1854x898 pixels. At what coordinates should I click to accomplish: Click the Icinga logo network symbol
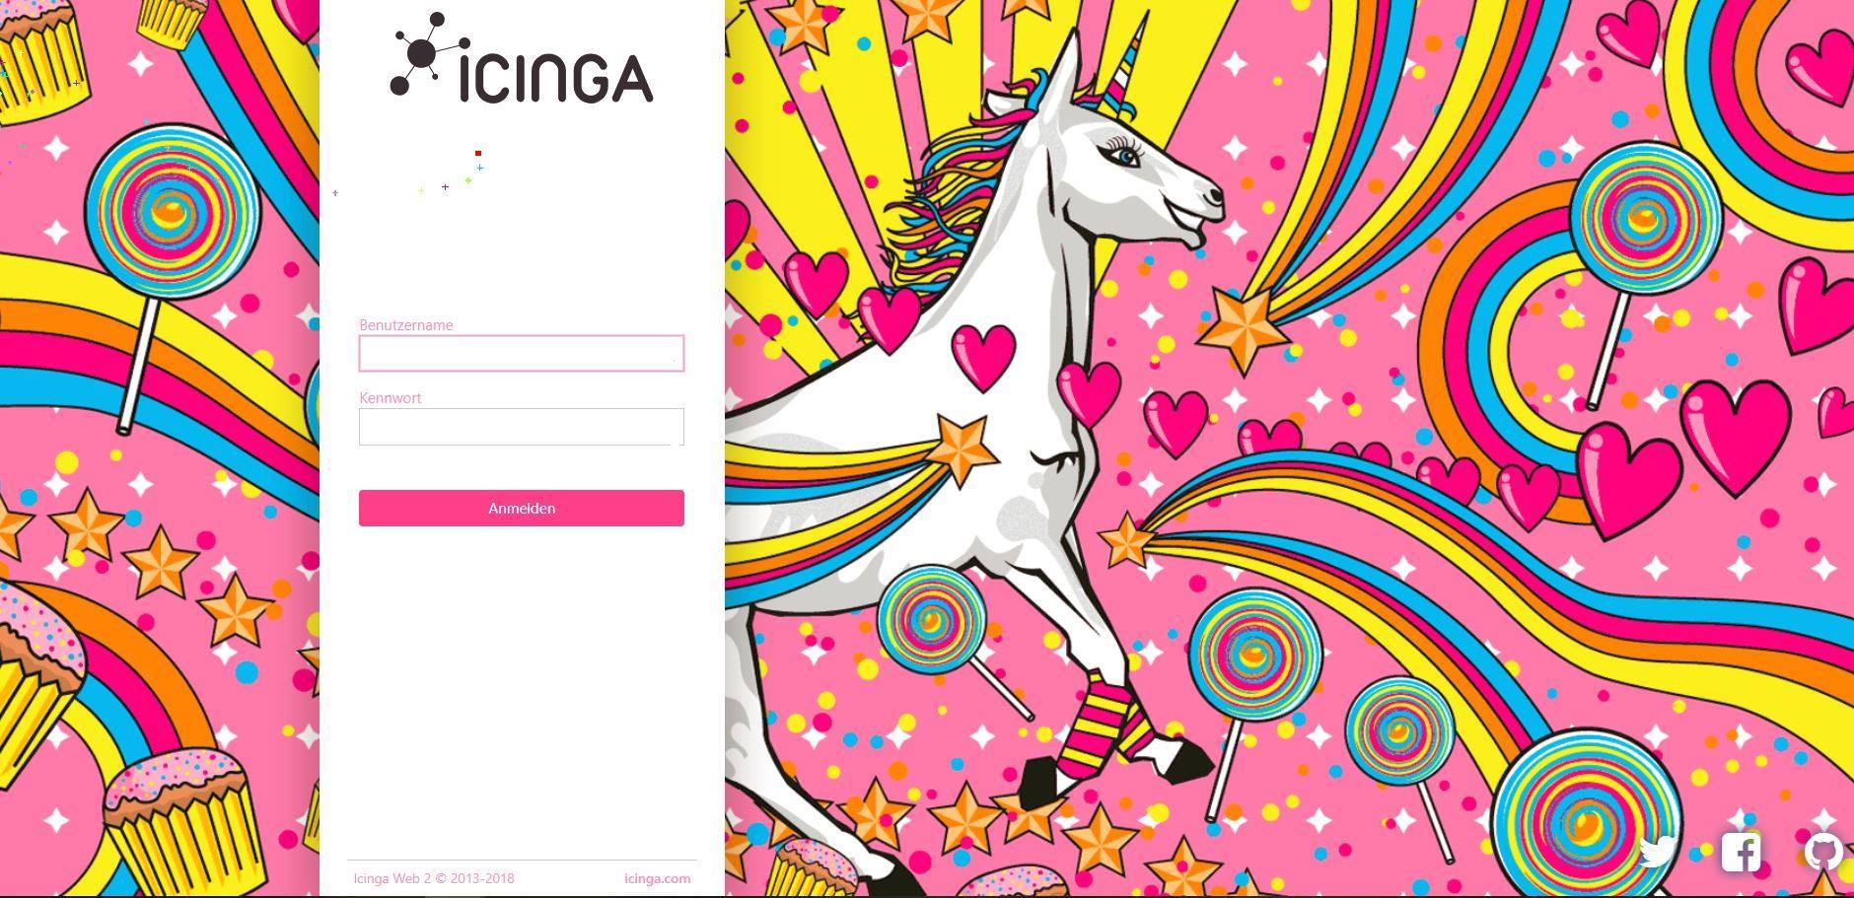tap(427, 54)
